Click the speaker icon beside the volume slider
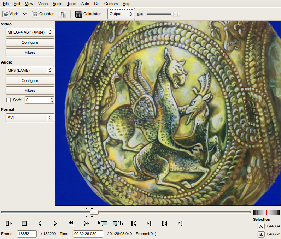 pos(140,14)
